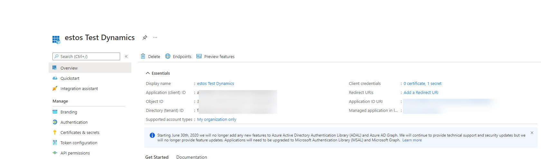Pin the estos Test Dynamics app

point(145,38)
